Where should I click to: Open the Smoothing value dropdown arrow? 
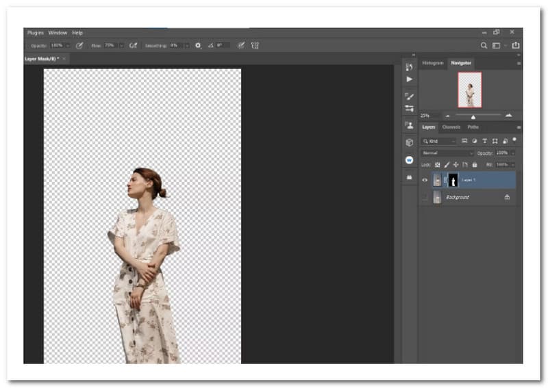187,46
